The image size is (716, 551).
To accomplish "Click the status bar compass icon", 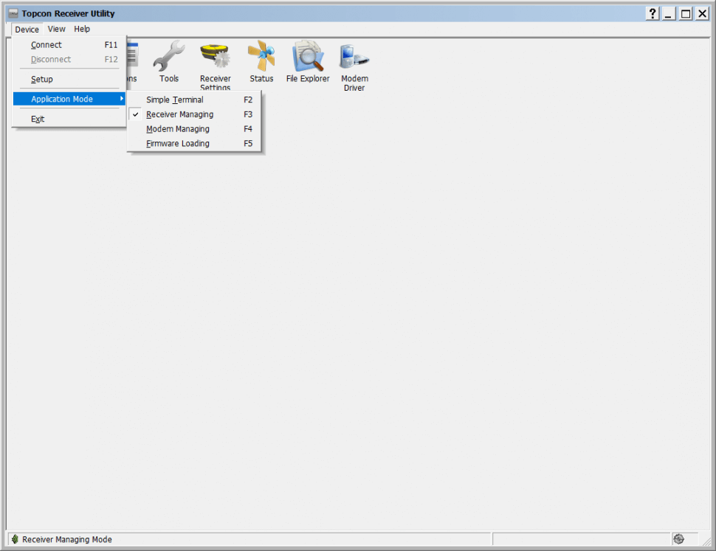I will [x=678, y=539].
